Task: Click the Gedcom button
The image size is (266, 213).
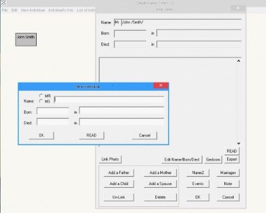Action: click(213, 159)
